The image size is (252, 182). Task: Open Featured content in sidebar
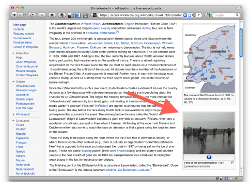(x=24, y=33)
